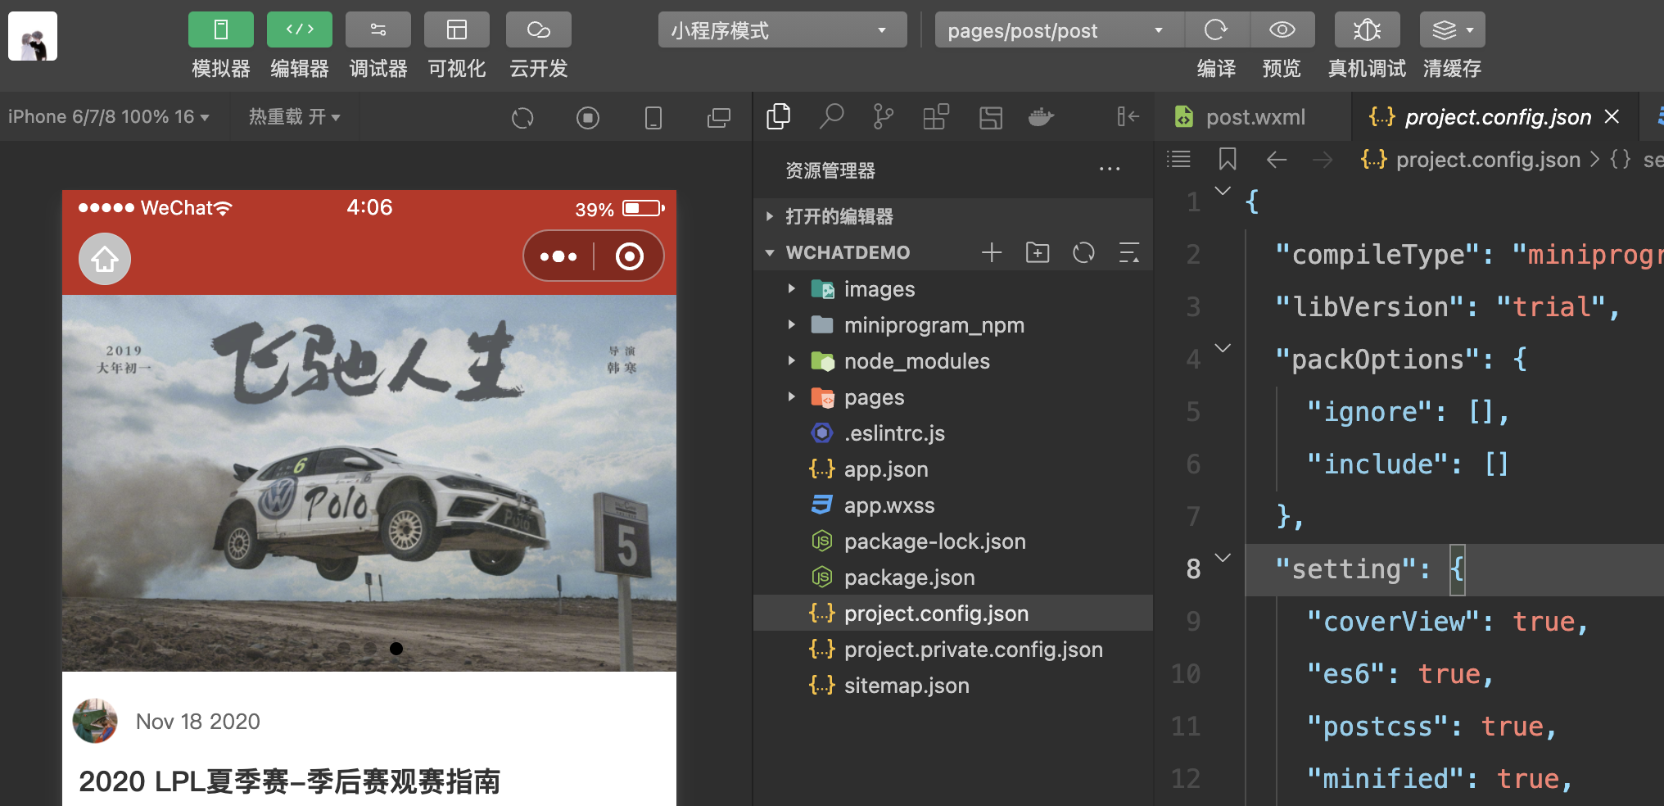The height and width of the screenshot is (806, 1664).
Task: Select project.config.json in the file tree
Action: point(952,614)
